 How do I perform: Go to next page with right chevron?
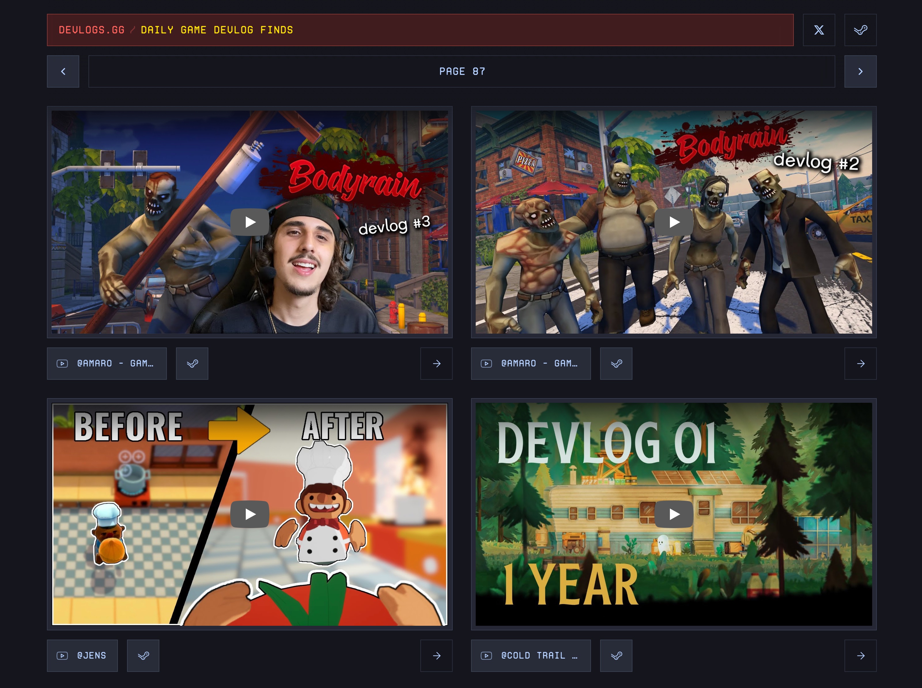tap(860, 72)
